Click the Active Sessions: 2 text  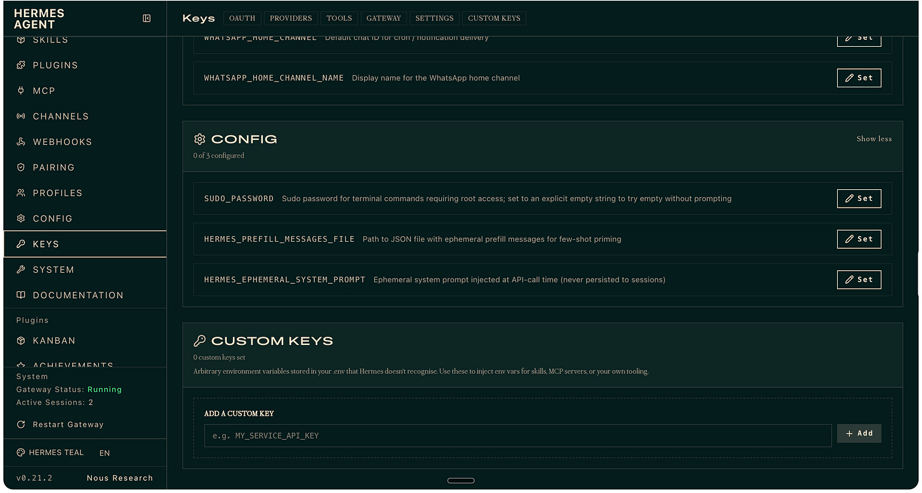tap(54, 403)
